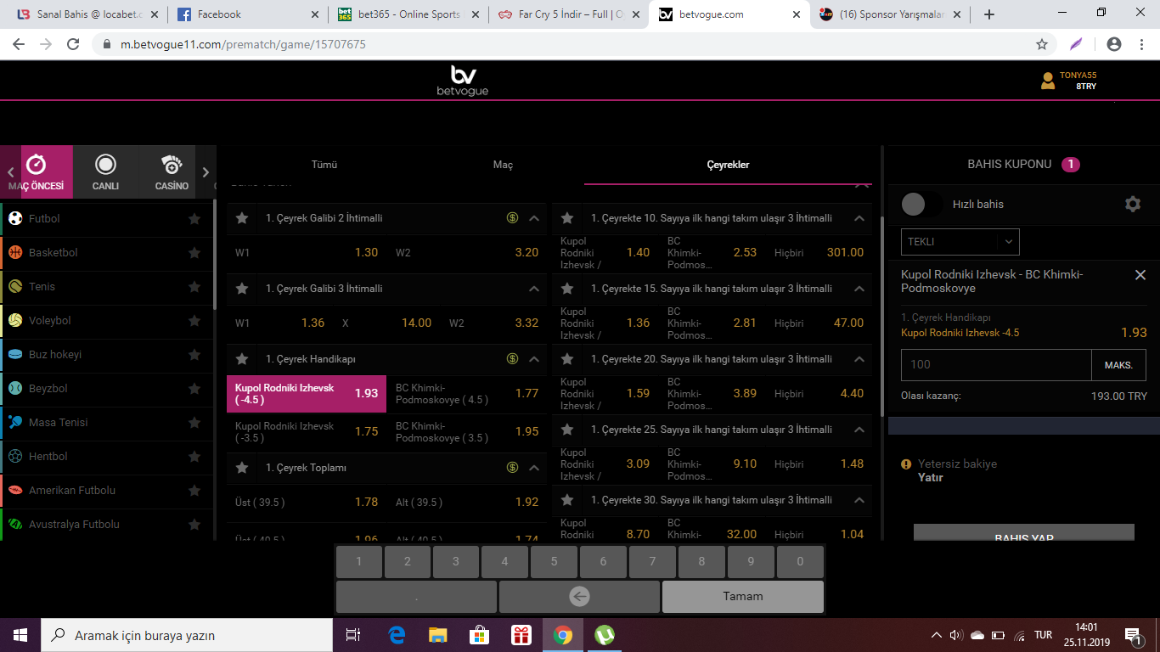The image size is (1160, 652).
Task: Star the 1. Çeyrek Handikapı market
Action: pos(242,359)
